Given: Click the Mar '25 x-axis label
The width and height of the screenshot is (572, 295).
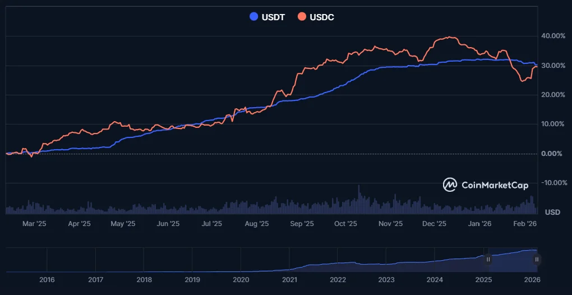Looking at the screenshot, I should click(x=34, y=223).
